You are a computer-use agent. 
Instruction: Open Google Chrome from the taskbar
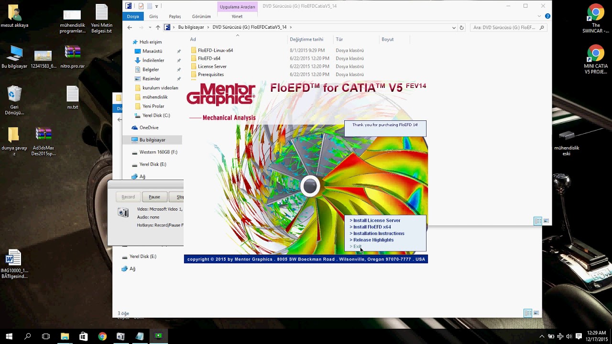coord(102,336)
